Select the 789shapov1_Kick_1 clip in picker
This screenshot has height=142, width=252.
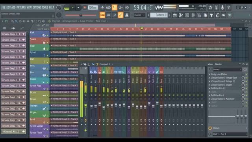13,131
